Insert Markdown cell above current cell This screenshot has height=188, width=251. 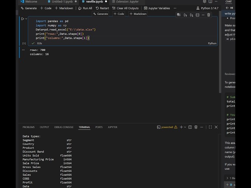click(x=138, y=14)
